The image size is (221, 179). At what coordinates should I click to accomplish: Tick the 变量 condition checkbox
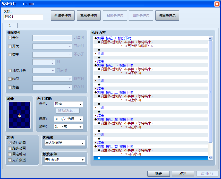(x=10, y=55)
